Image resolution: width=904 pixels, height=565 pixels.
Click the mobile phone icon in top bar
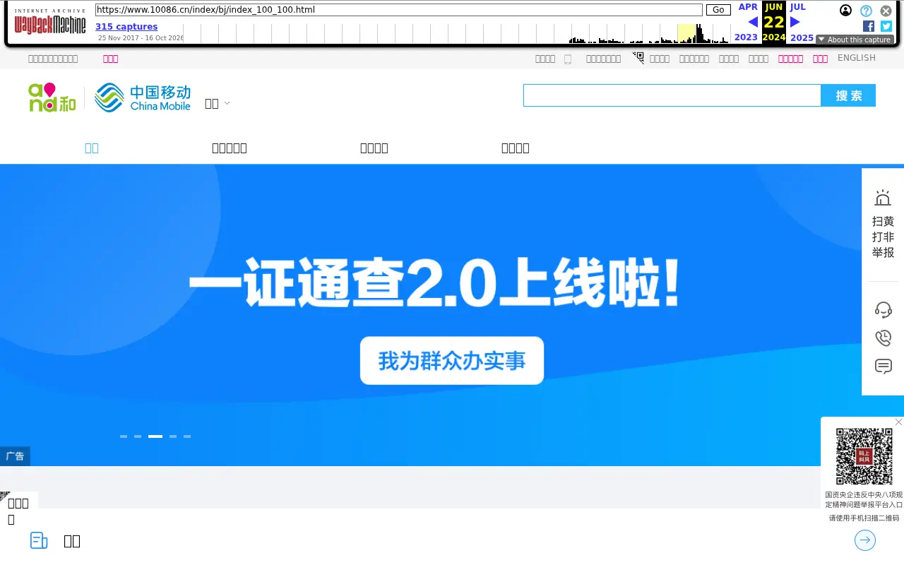click(x=568, y=59)
